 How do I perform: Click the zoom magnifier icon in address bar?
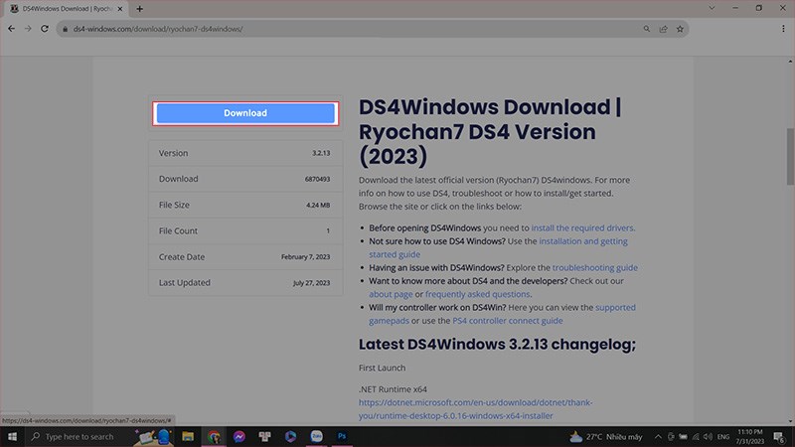click(x=646, y=29)
